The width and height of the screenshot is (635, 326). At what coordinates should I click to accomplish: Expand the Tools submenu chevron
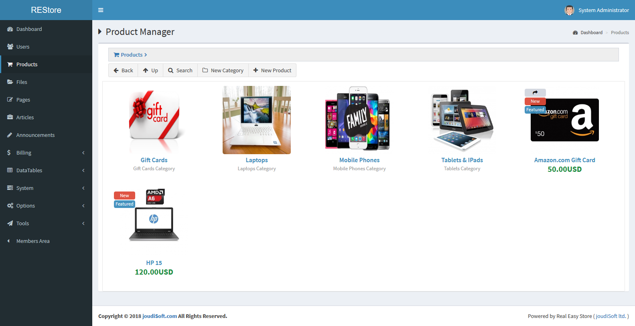pyautogui.click(x=83, y=223)
